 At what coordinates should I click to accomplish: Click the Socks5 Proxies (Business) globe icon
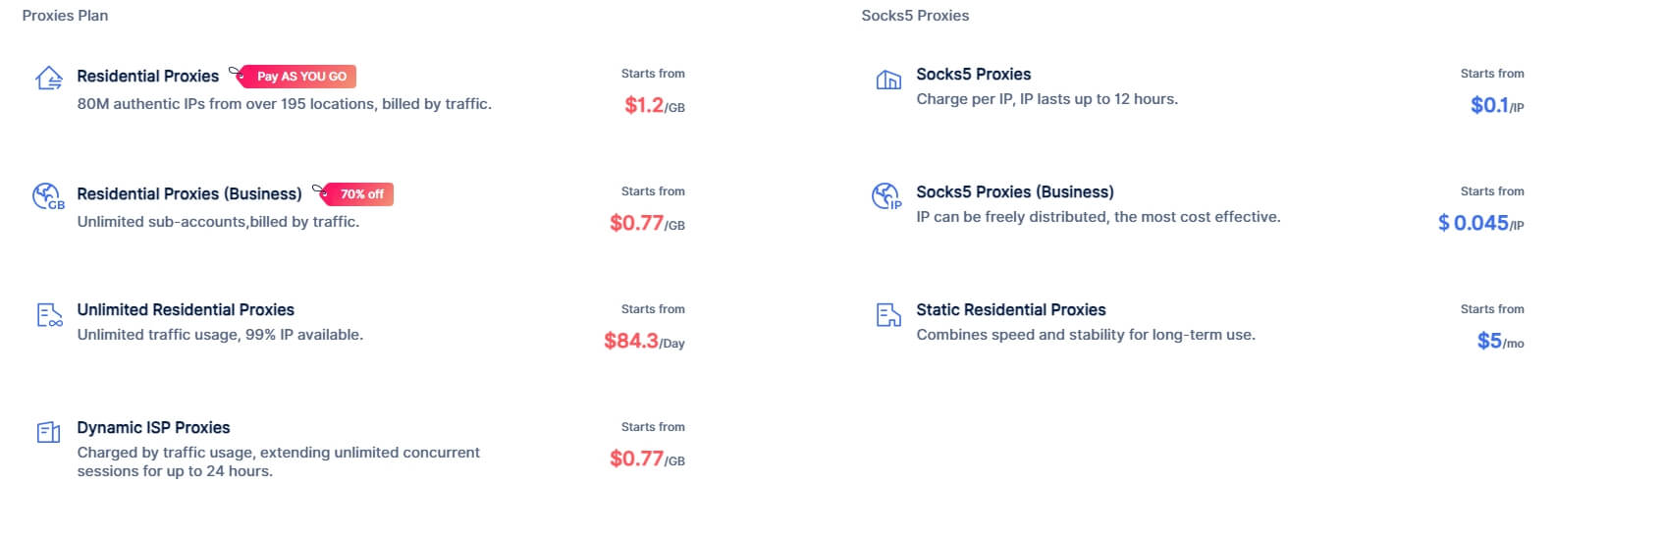click(886, 196)
